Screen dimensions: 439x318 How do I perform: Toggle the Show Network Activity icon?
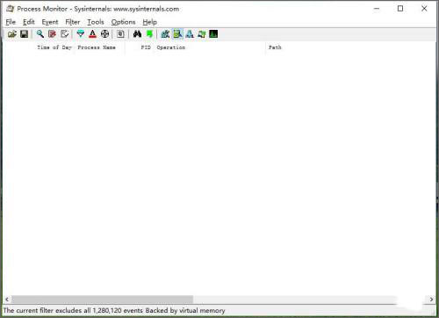pyautogui.click(x=190, y=34)
